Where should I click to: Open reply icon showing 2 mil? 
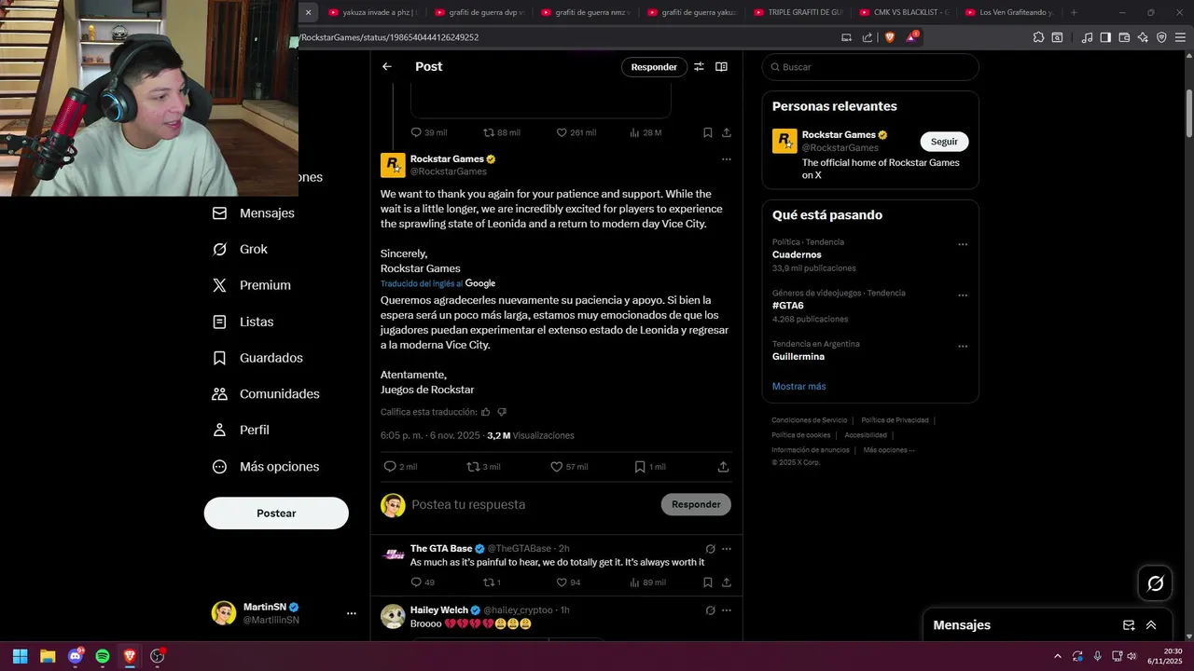tap(390, 467)
